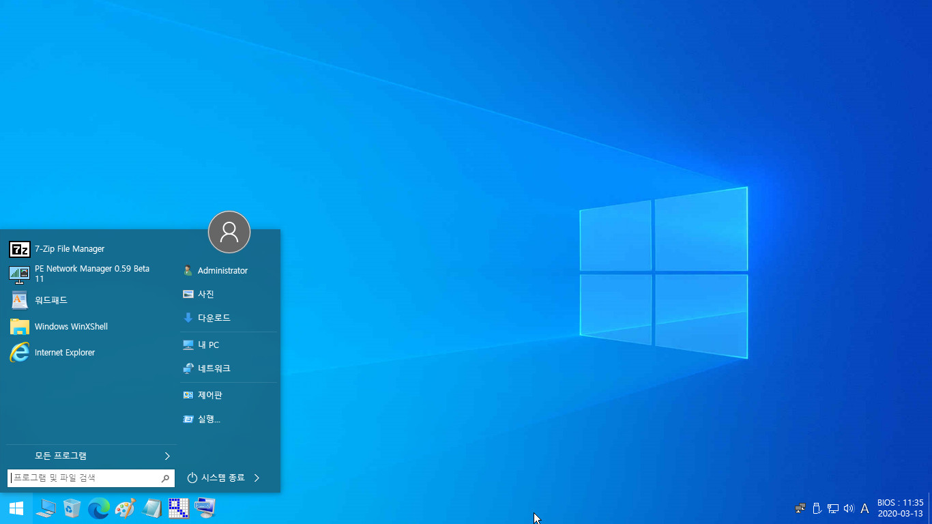The width and height of the screenshot is (932, 524).
Task: Click the two-monitors network tray icon
Action: click(x=800, y=508)
